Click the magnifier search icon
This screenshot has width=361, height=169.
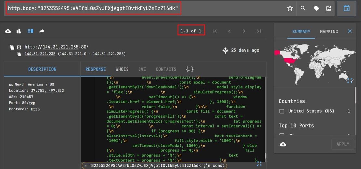tap(303, 8)
